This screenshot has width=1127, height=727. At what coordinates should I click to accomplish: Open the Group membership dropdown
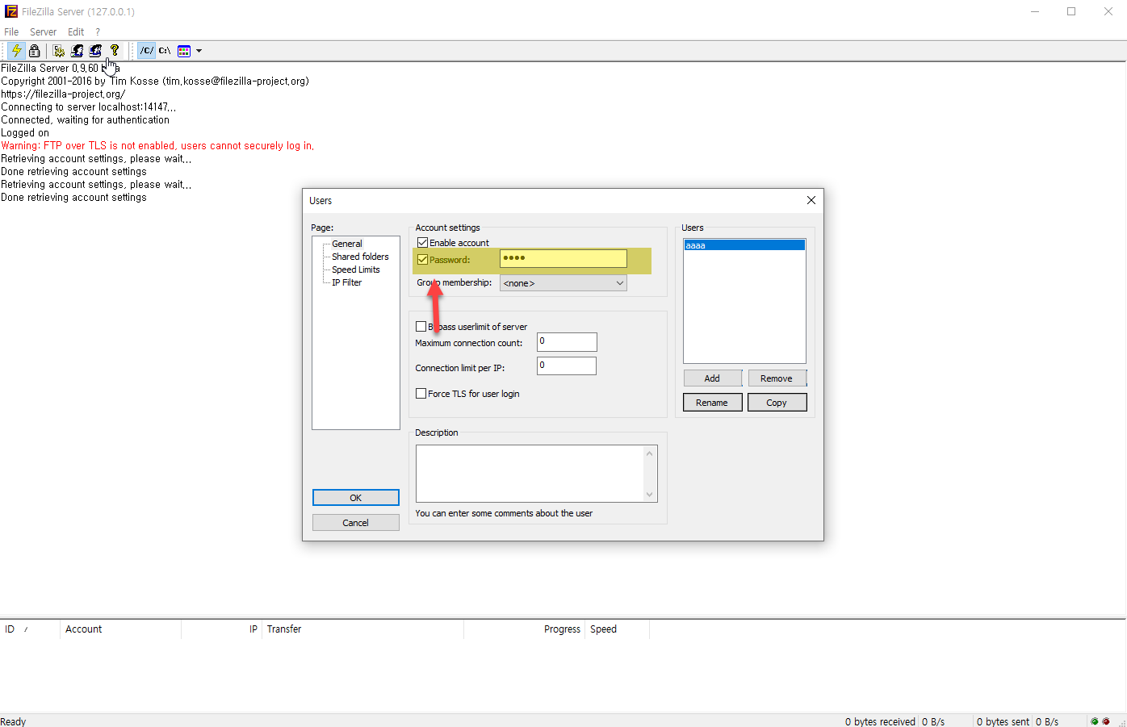coord(563,283)
